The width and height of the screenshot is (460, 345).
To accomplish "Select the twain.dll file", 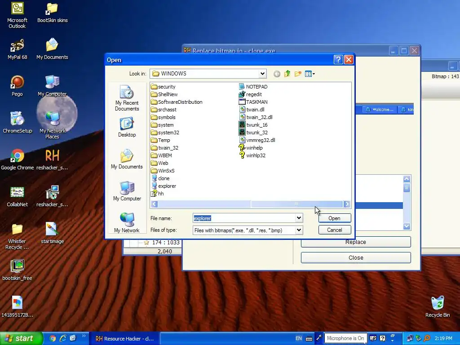I will coord(252,110).
